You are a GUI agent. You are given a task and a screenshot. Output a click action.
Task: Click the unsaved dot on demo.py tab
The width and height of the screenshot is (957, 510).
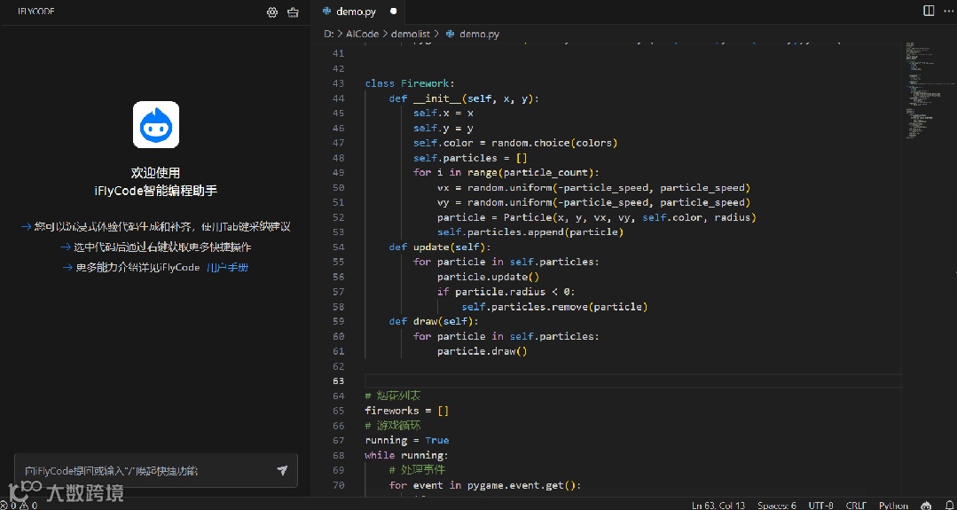(394, 12)
